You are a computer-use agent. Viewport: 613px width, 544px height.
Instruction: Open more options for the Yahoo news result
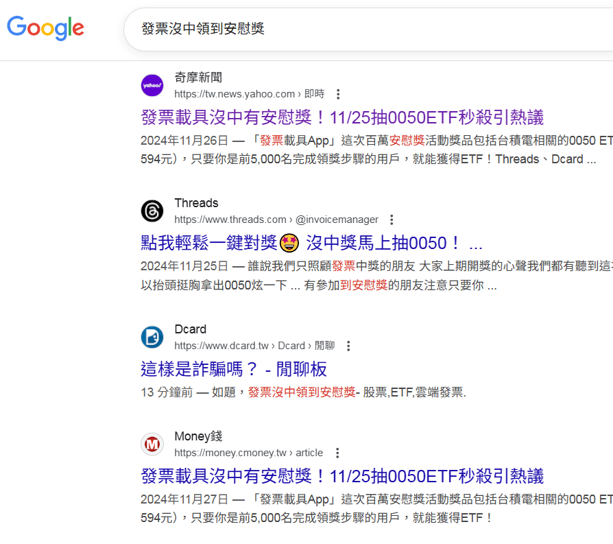tap(338, 94)
